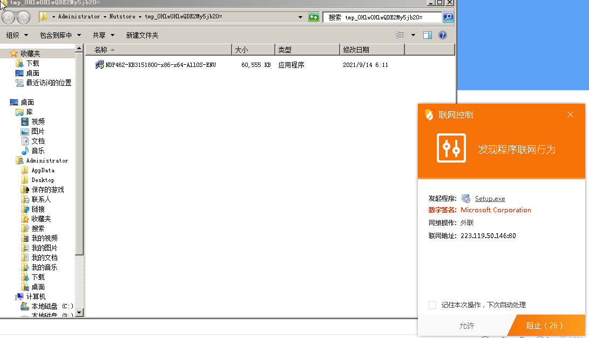Open the help question mark icon
This screenshot has width=589, height=338.
443,35
